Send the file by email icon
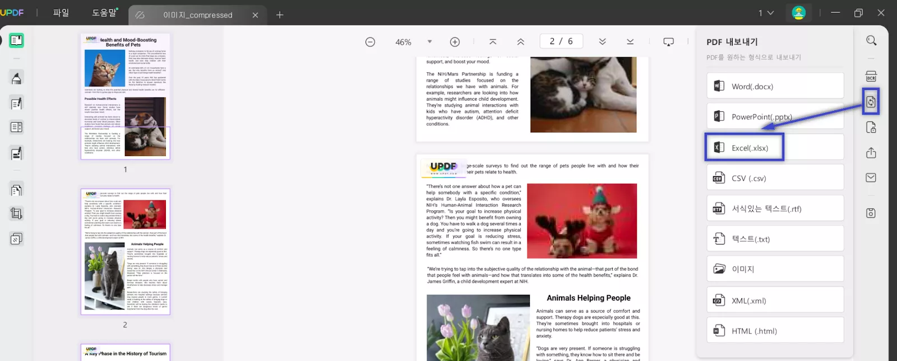The image size is (897, 361). coord(871,177)
